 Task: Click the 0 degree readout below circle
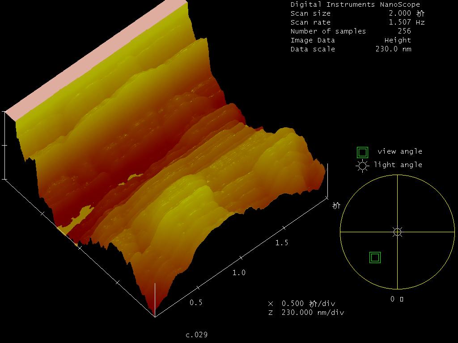pyautogui.click(x=397, y=299)
